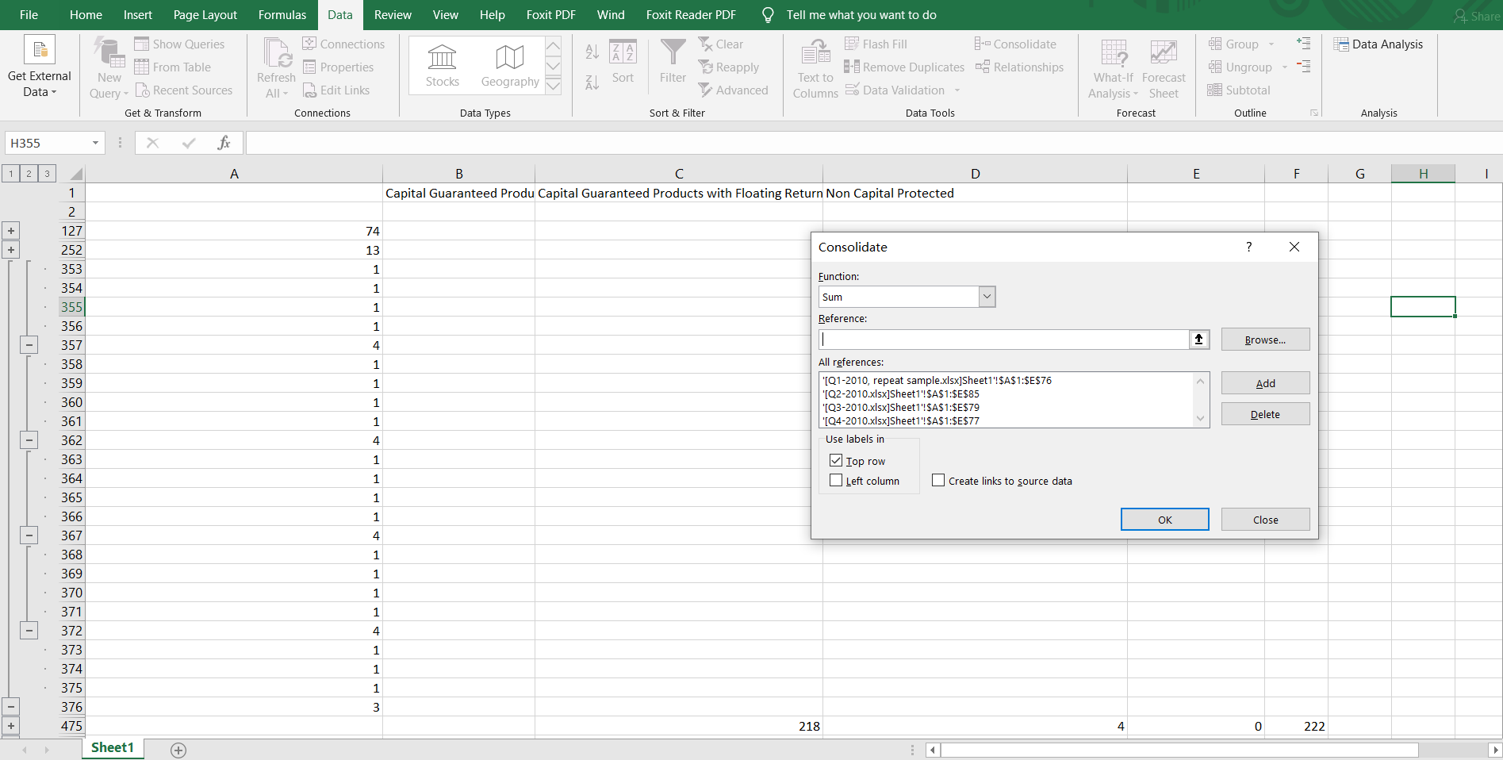The width and height of the screenshot is (1503, 760).
Task: Open the Name Box dropdown arrow
Action: tap(95, 143)
